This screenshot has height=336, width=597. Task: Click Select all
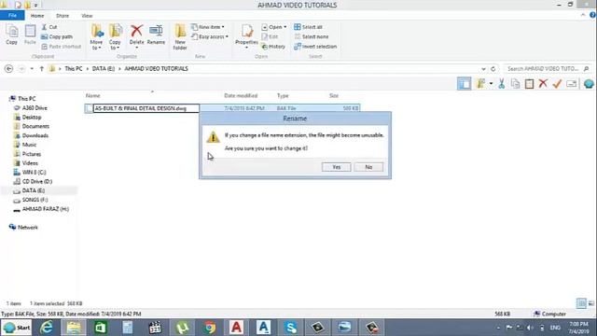pos(308,27)
